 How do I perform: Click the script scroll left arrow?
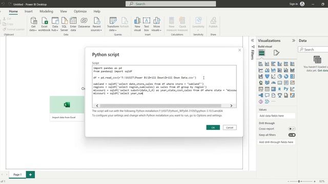click(x=97, y=106)
